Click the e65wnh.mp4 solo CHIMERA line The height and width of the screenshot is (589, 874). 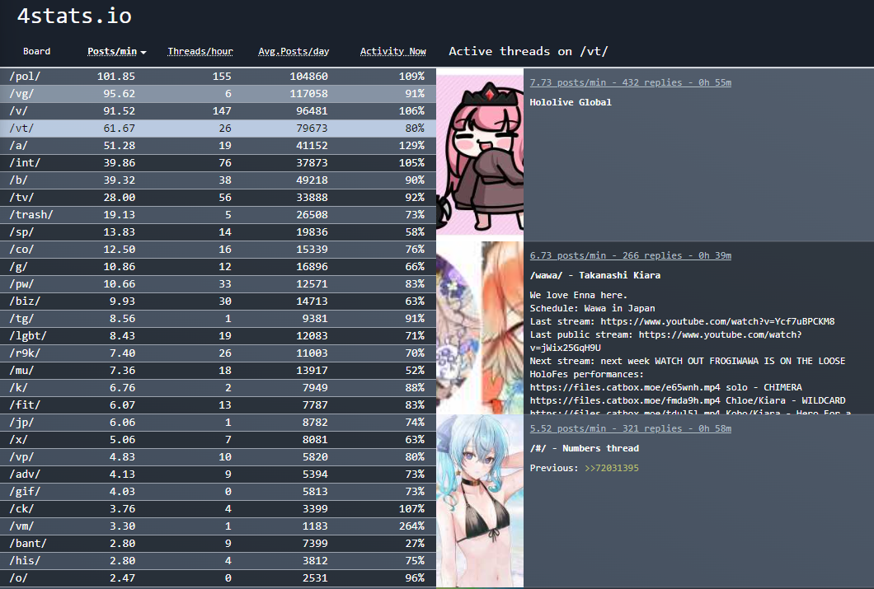point(665,387)
